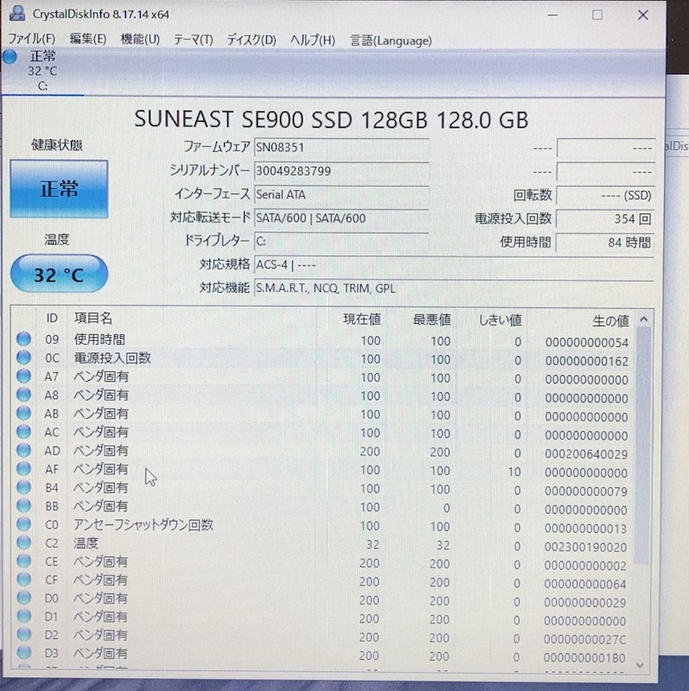The height and width of the screenshot is (691, 689).
Task: Open the ヘルプ(H) menu
Action: point(313,41)
